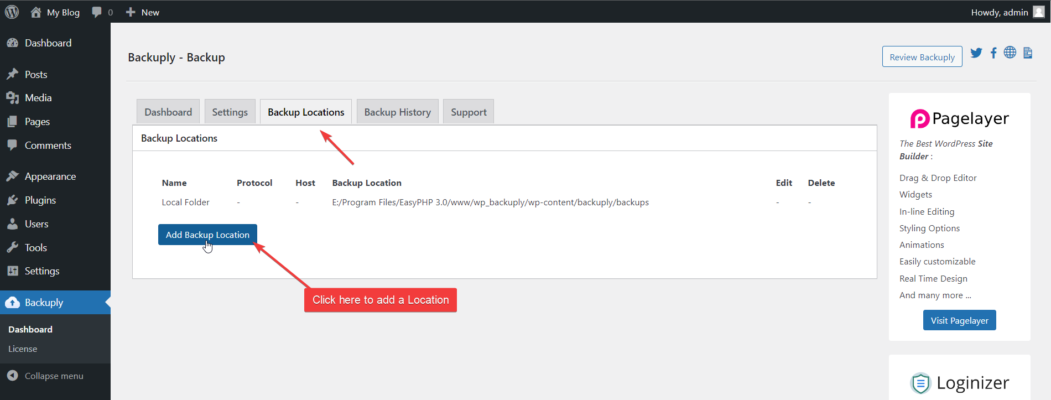Screen dimensions: 1051x400
Task: Open the License submenu under Backuply
Action: (23, 349)
